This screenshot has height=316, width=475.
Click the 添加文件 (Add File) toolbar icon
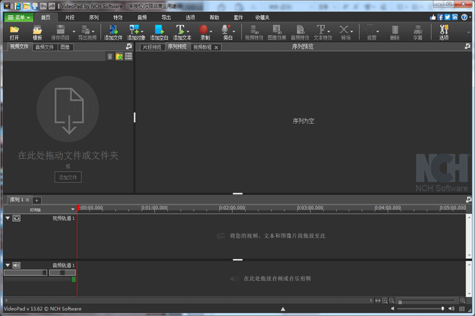point(113,30)
